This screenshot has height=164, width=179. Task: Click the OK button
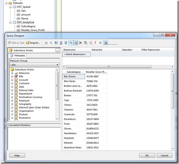147,155
